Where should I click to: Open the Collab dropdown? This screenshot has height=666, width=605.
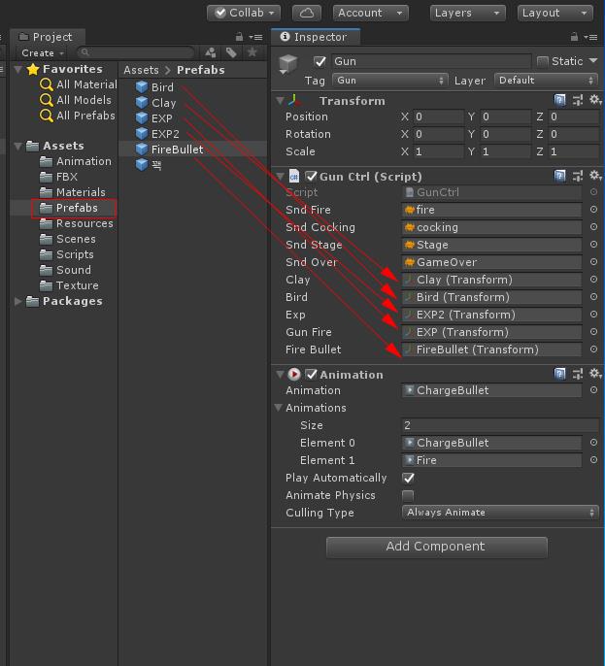244,14
